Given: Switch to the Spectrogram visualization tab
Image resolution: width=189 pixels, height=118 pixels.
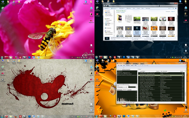Looking at the screenshot, I should point(120,90).
